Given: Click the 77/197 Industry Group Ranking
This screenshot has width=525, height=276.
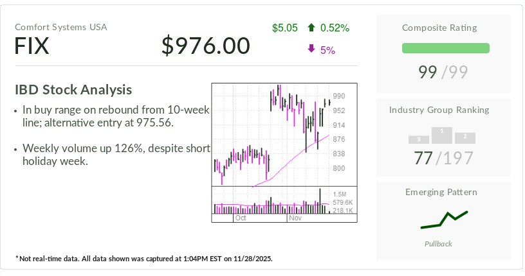Looking at the screenshot, I should (444, 158).
